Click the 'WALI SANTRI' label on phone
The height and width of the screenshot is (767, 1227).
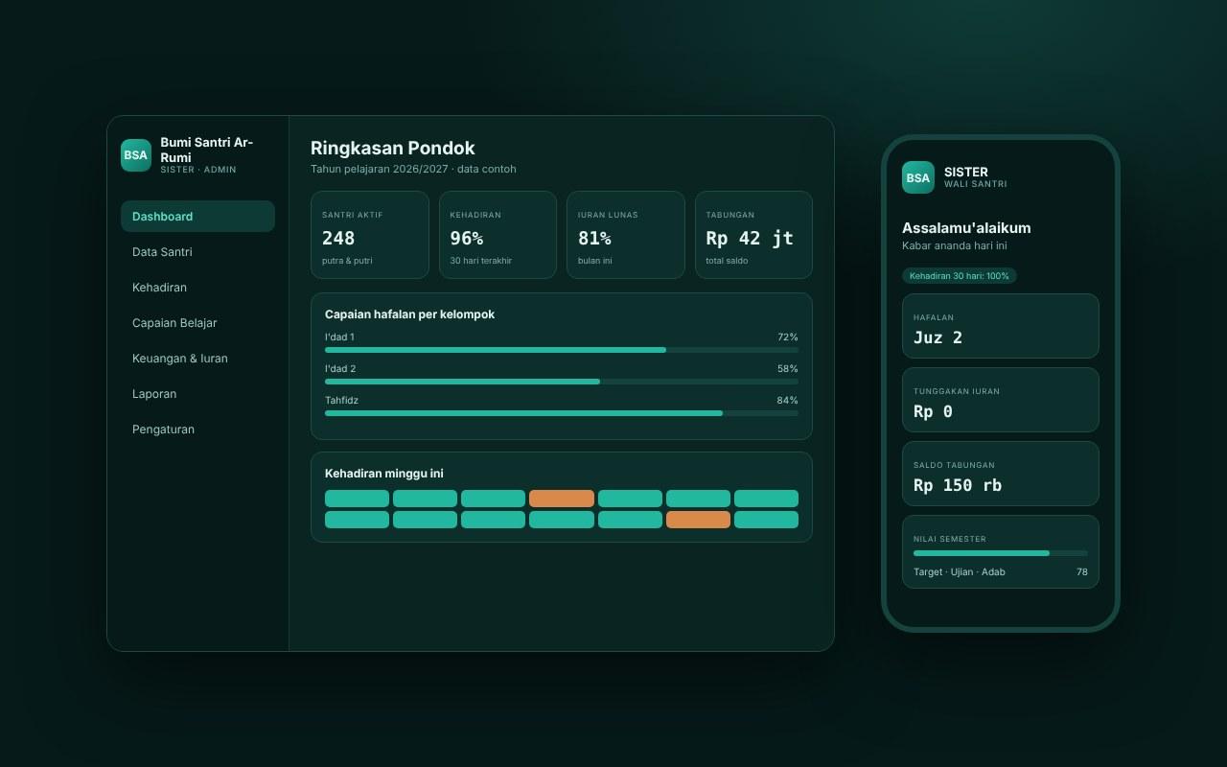click(x=976, y=184)
